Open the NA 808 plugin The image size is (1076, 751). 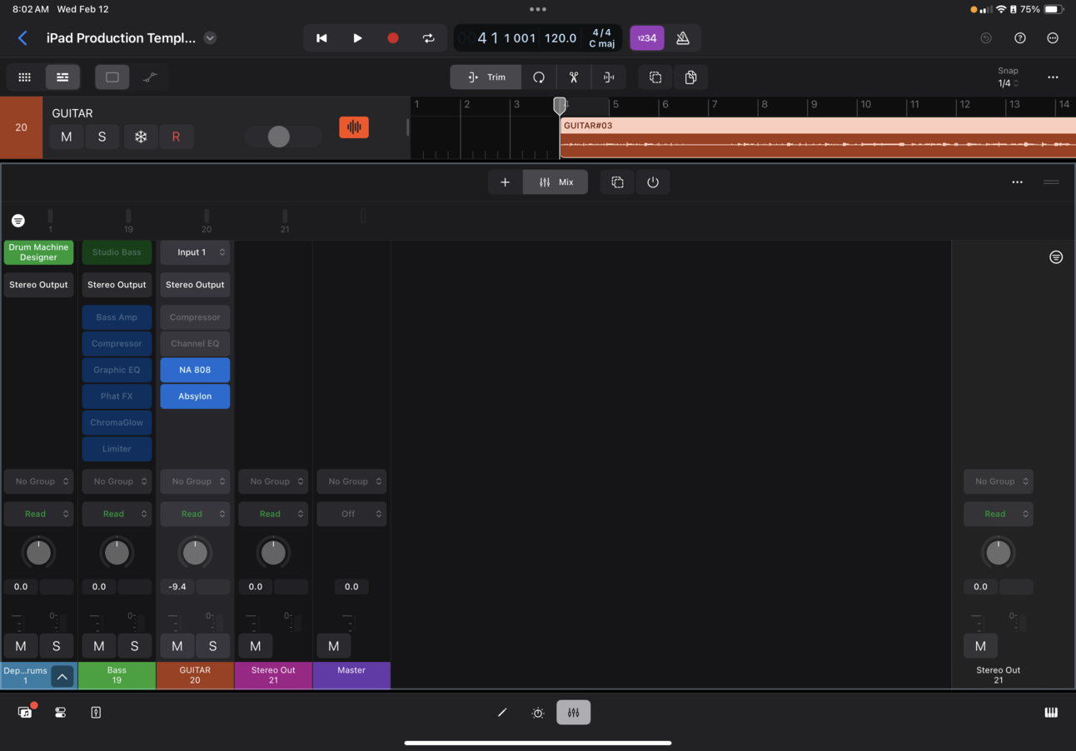click(194, 370)
